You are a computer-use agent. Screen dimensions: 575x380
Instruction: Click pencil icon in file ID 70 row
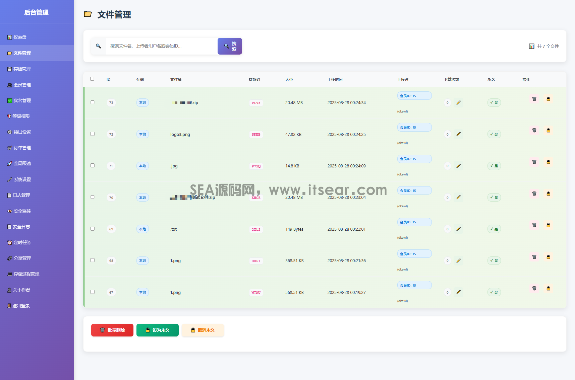459,198
